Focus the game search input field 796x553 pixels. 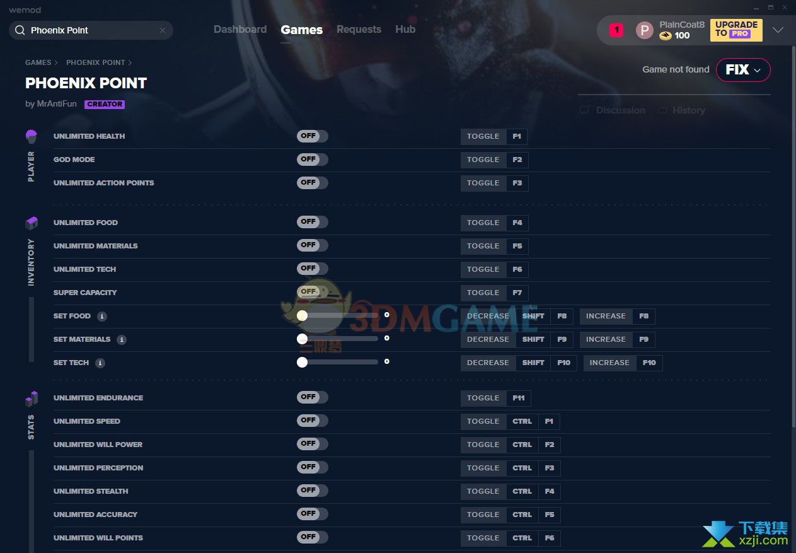(91, 30)
